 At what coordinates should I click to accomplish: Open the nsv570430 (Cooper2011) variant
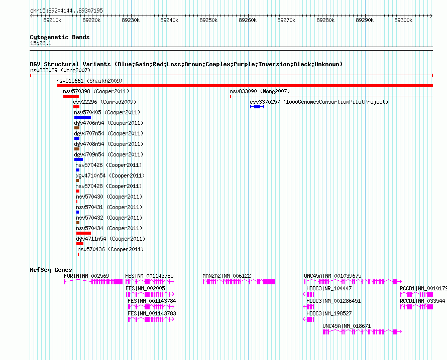pyautogui.click(x=109, y=197)
